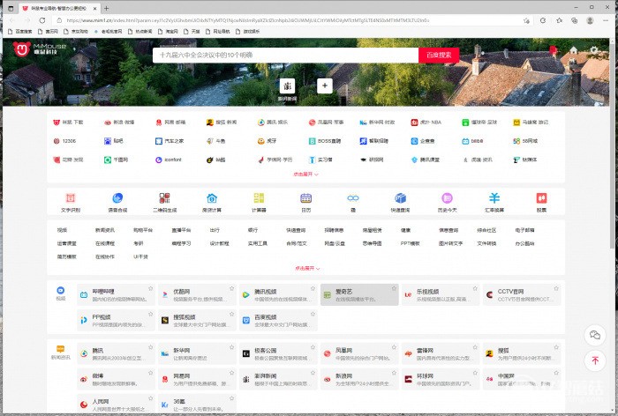Open the 汇率换算 currency converter tool

pyautogui.click(x=494, y=203)
